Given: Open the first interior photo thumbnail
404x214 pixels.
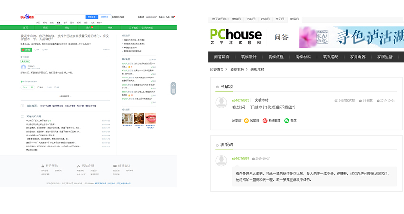Looking at the screenshot, I should coord(127,118).
